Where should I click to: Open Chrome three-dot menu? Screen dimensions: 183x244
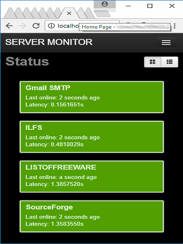coord(174,26)
